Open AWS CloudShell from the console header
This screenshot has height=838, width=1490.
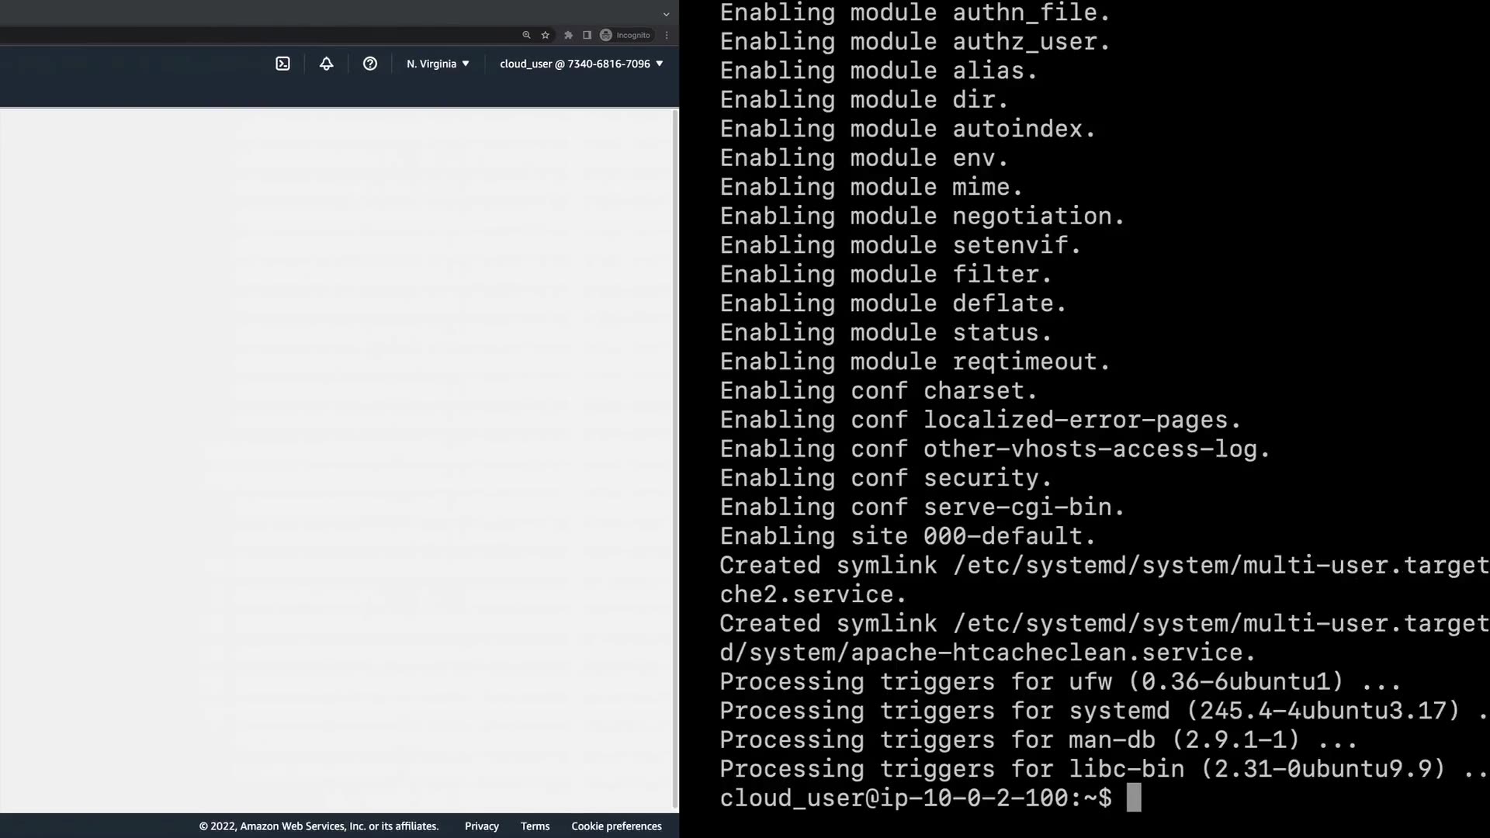pyautogui.click(x=282, y=64)
